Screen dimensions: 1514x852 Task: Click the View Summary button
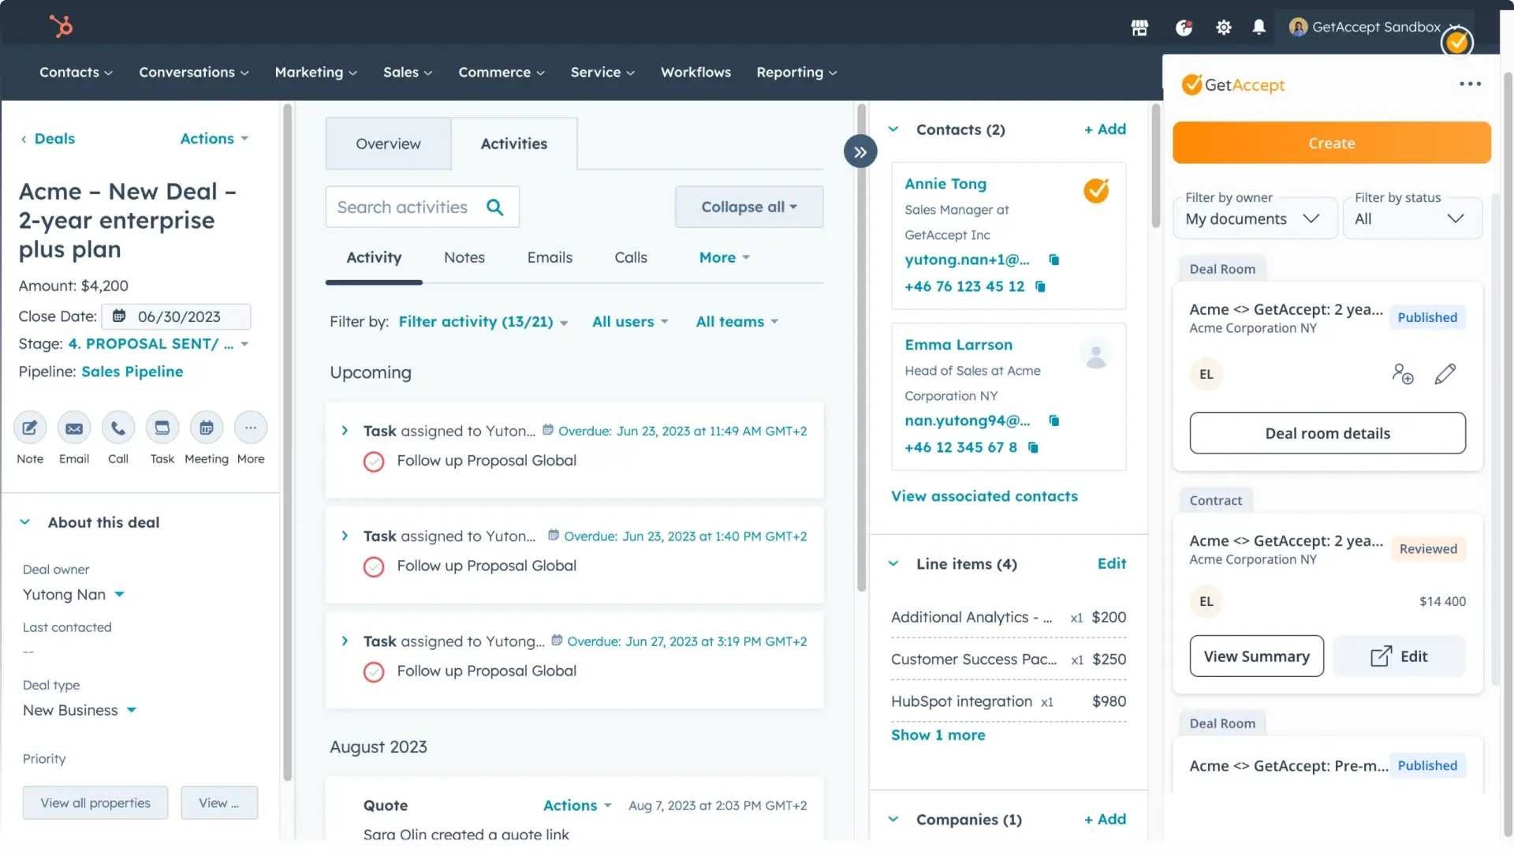point(1257,656)
